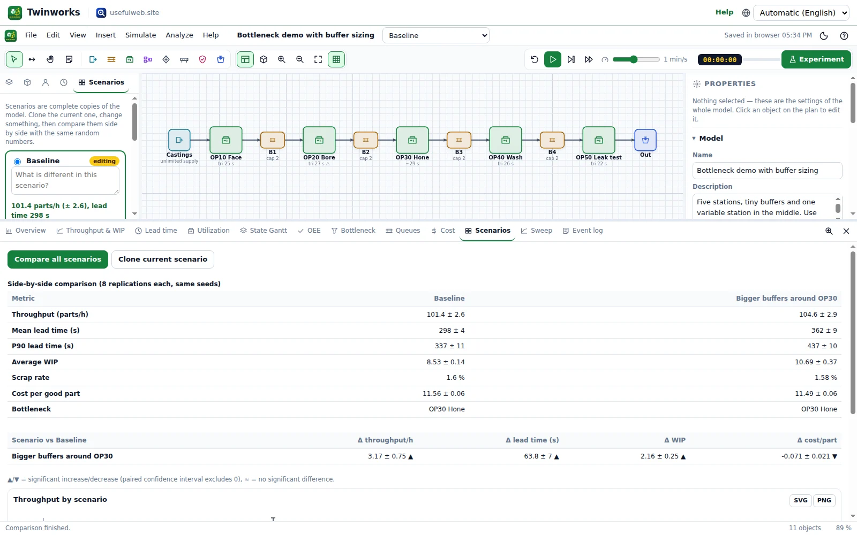Image resolution: width=857 pixels, height=535 pixels.
Task: Choose the sink (Out) tool icon
Action: tap(221, 59)
